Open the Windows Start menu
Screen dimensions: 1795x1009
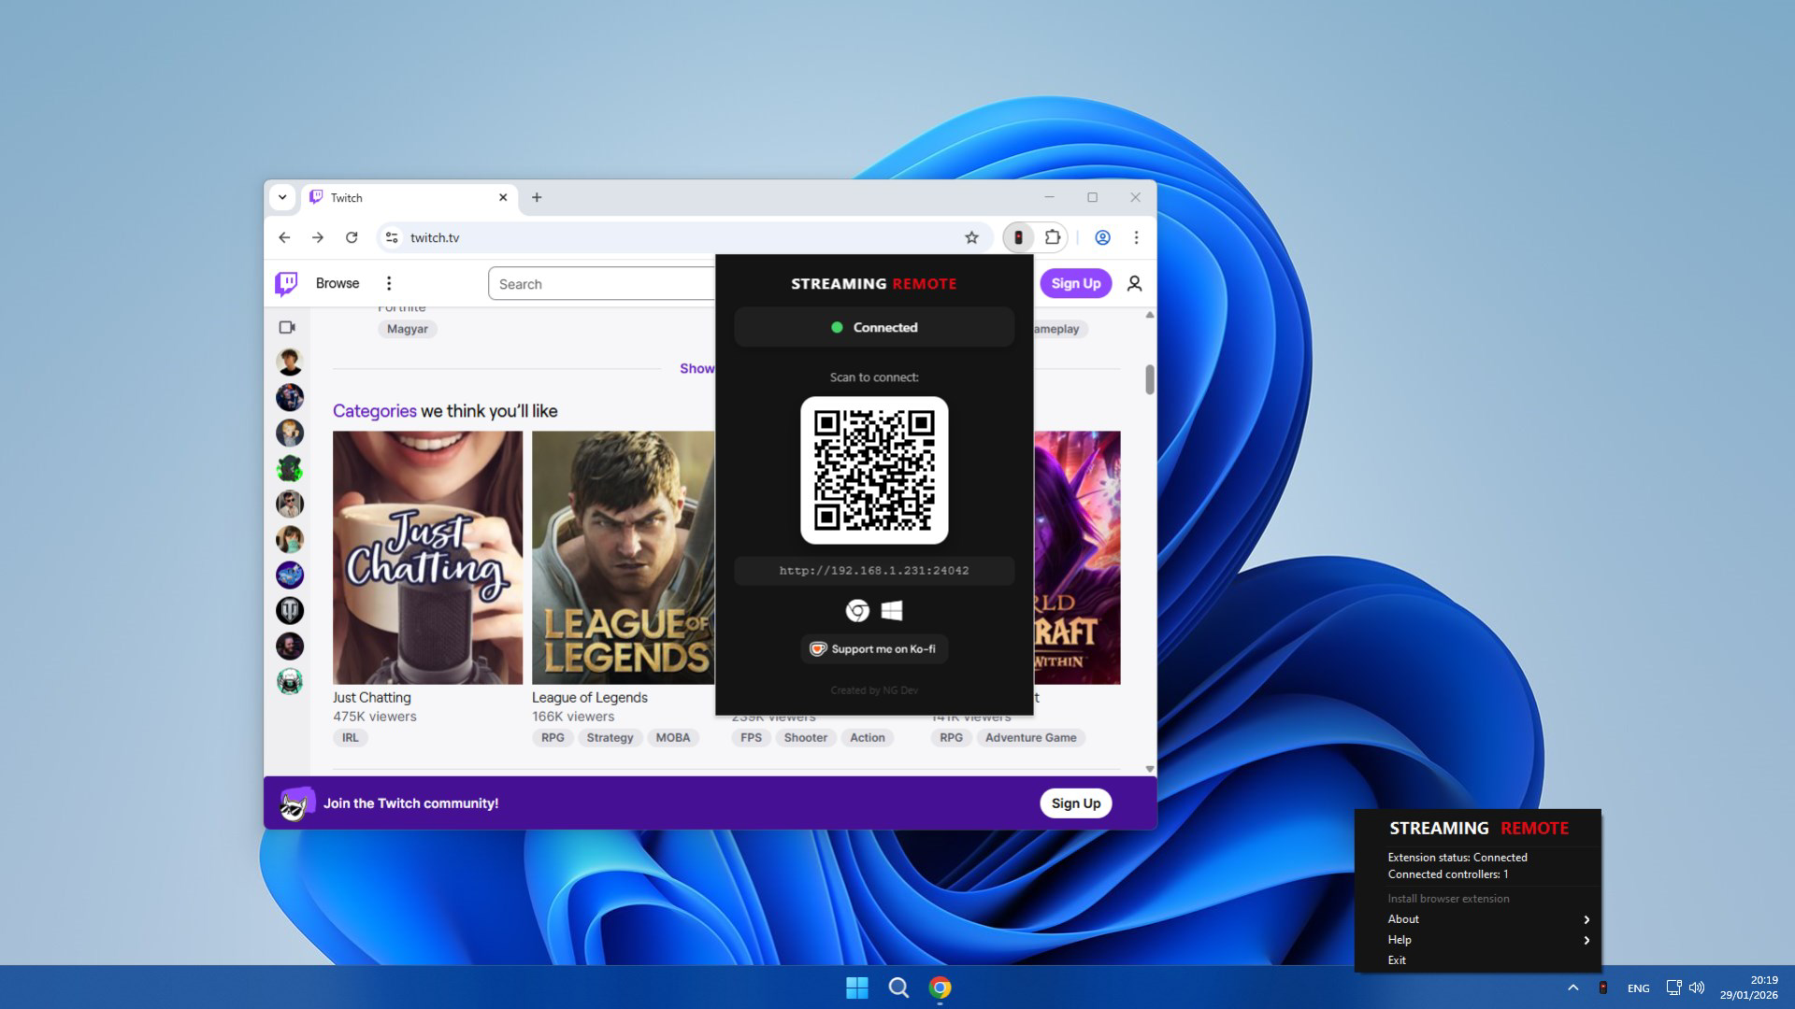click(x=857, y=988)
